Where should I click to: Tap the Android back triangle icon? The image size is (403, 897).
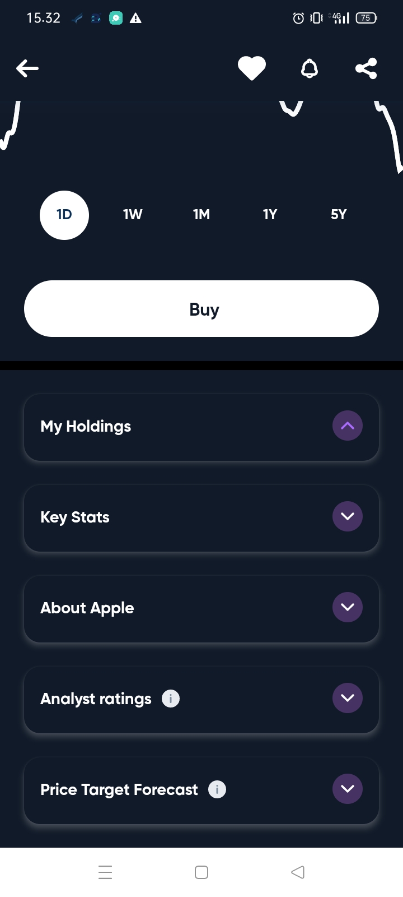click(x=298, y=872)
